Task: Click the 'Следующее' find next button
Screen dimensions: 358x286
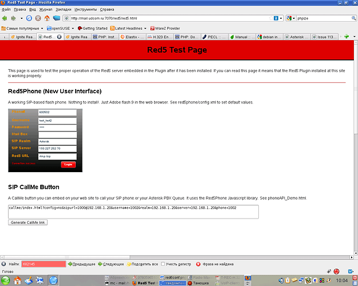Action: point(111,264)
